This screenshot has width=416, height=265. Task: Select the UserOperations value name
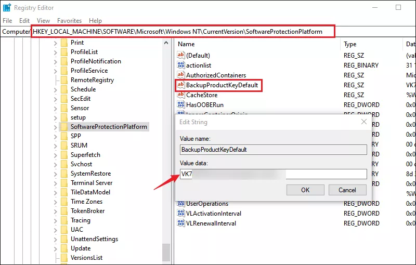tap(207, 204)
